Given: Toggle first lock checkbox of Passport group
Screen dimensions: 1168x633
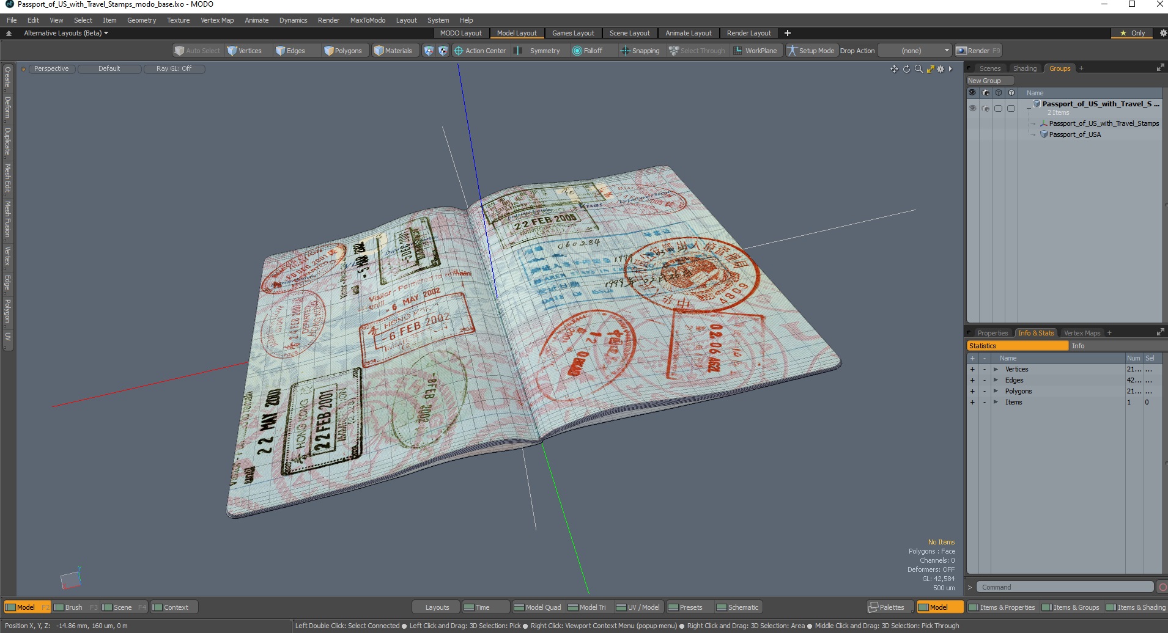Looking at the screenshot, I should (x=998, y=108).
